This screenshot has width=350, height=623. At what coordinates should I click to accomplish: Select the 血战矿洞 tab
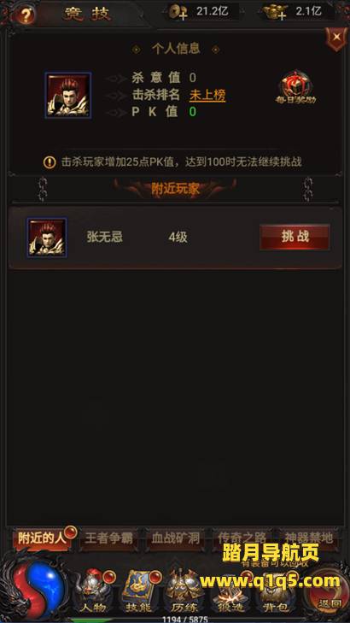click(175, 538)
